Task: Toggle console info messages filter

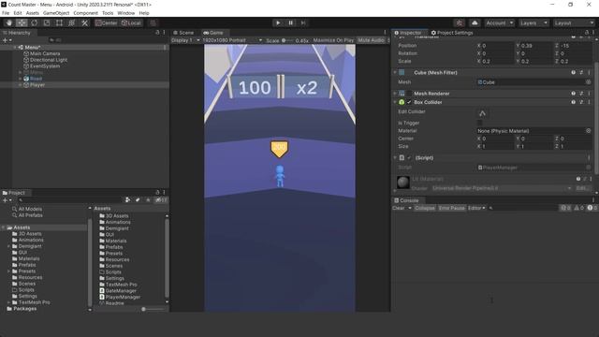Action: [565, 208]
